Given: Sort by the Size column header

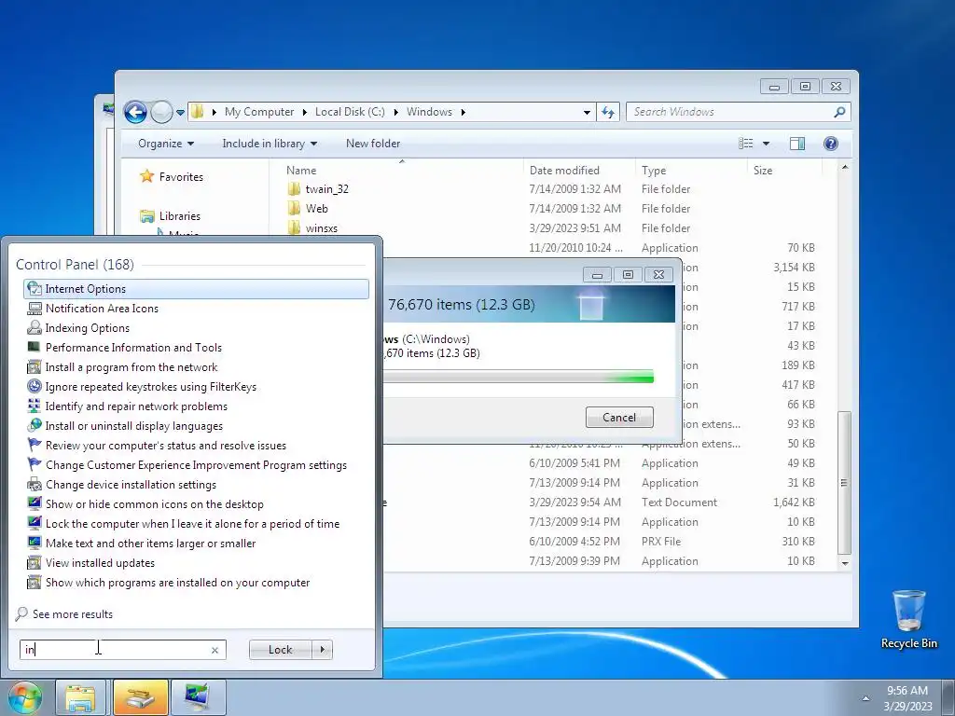Looking at the screenshot, I should point(763,171).
